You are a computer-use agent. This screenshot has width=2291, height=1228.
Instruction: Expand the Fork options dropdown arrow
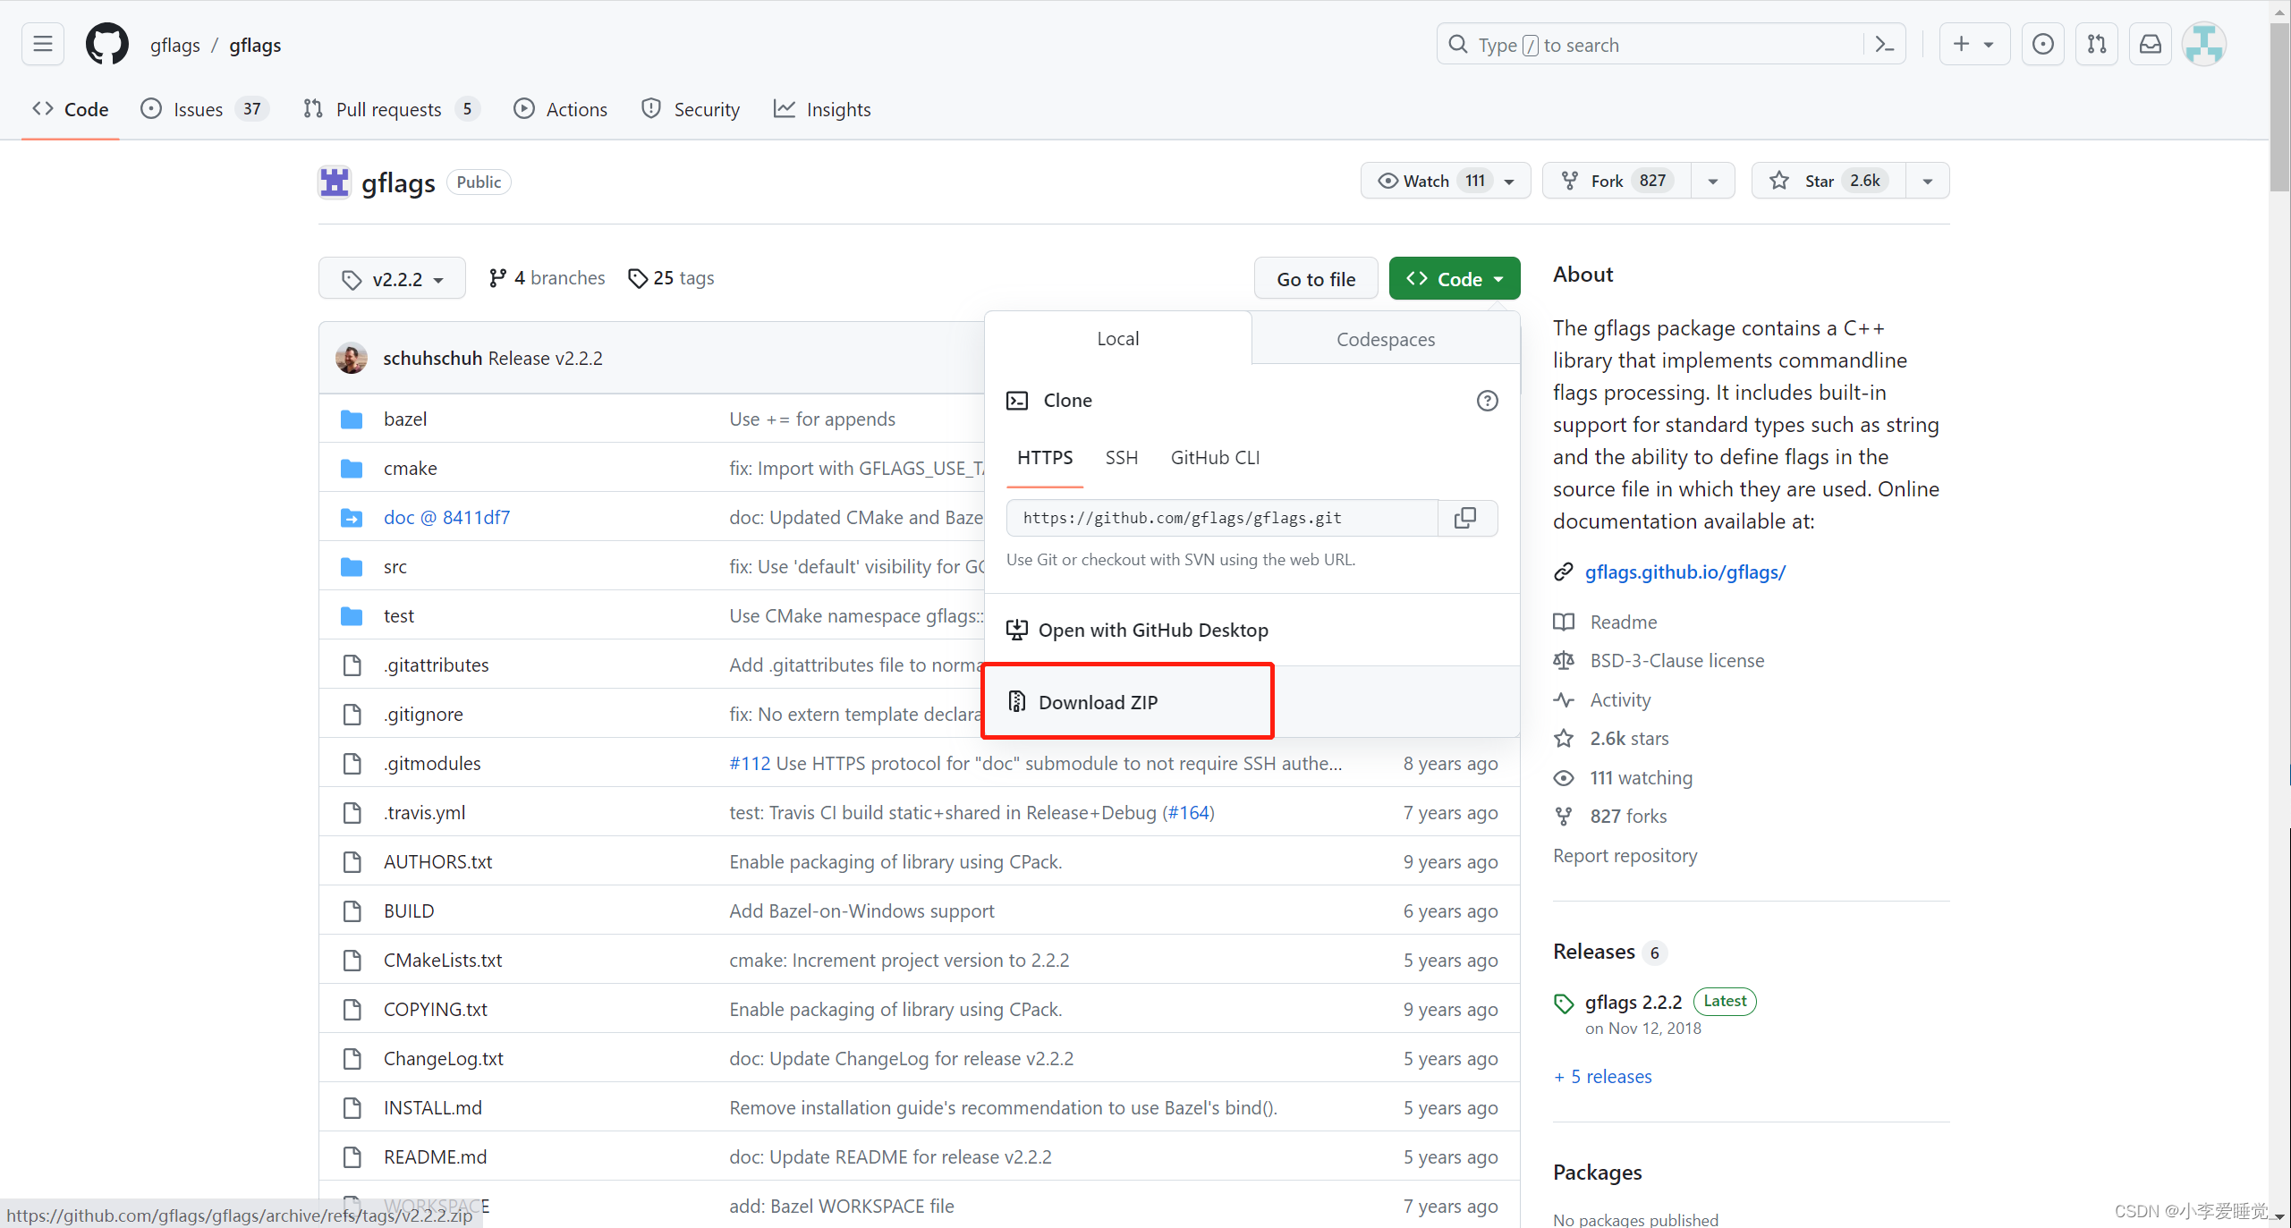click(1712, 181)
